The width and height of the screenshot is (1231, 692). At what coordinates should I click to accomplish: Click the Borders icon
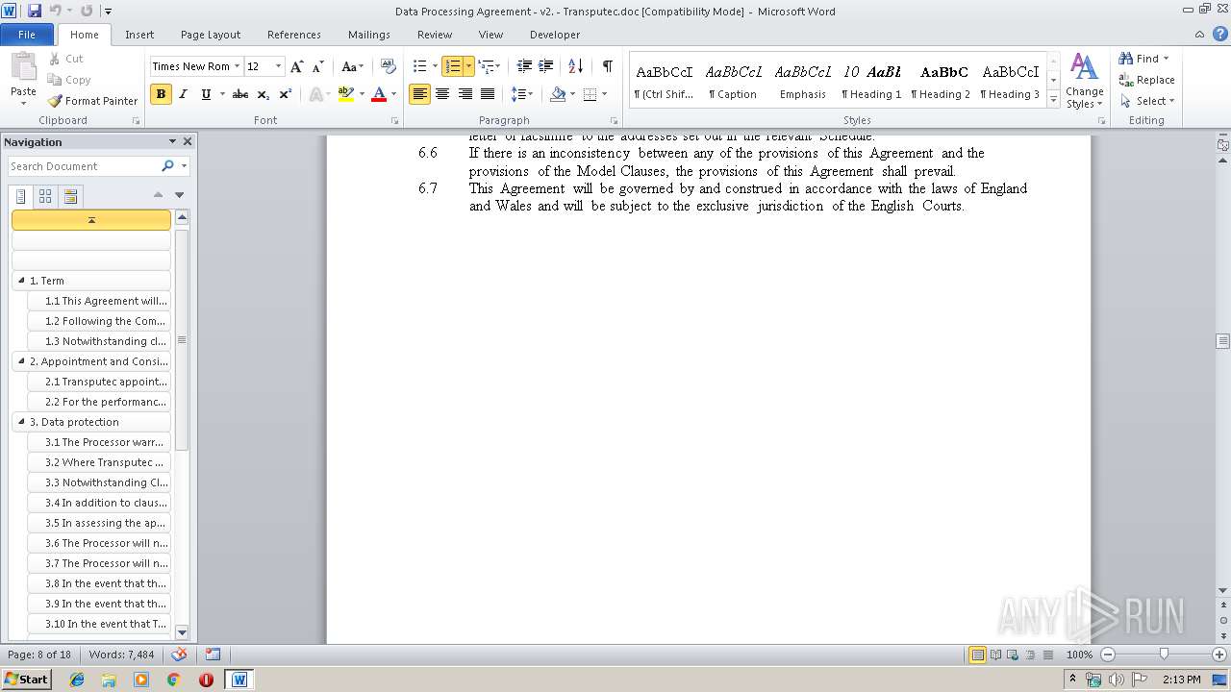tap(590, 94)
